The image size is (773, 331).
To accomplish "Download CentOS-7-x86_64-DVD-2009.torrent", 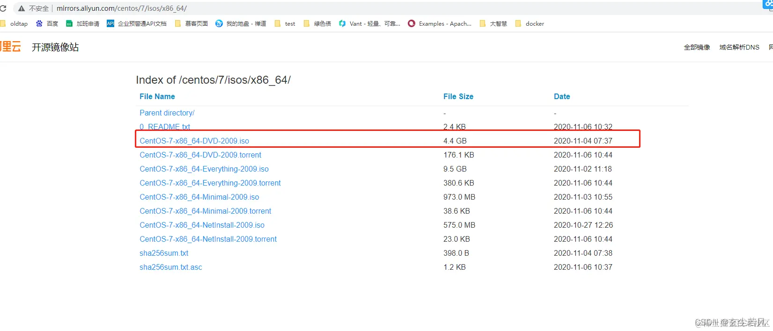I will [x=200, y=155].
